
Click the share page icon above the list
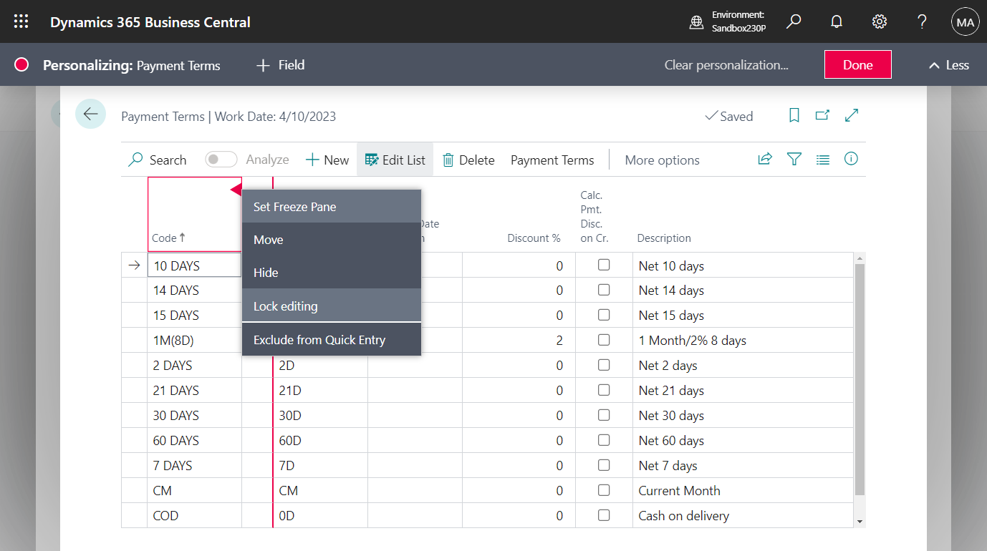point(765,160)
